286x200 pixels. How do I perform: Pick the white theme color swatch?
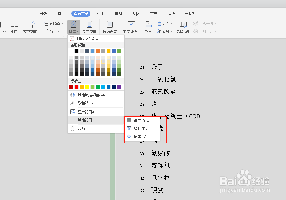71,51
